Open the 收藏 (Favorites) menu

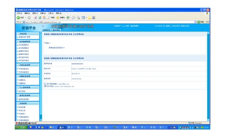pos(43,13)
